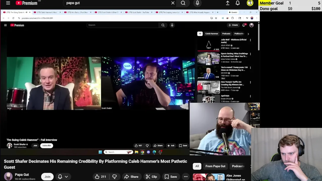This screenshot has height=181, width=322.
Task: Select the 'Politics News' filter chip
Action: point(239,34)
